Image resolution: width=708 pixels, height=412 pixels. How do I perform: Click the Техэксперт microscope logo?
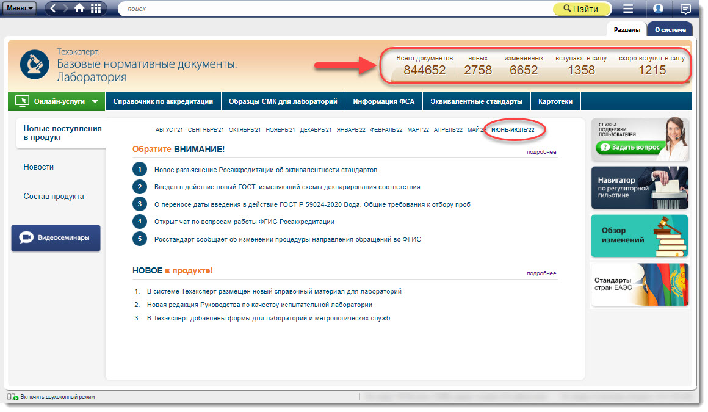[34, 65]
